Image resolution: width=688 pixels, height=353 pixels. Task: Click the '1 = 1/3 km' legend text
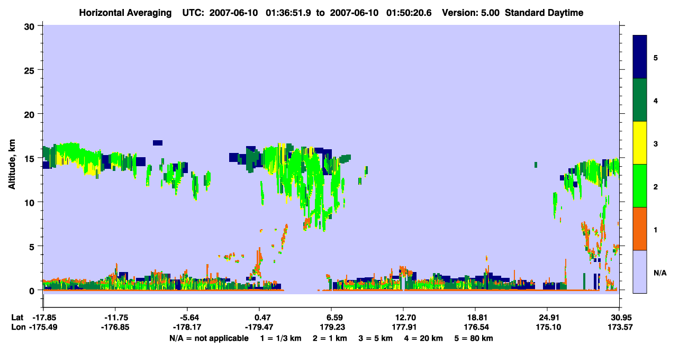click(x=280, y=338)
